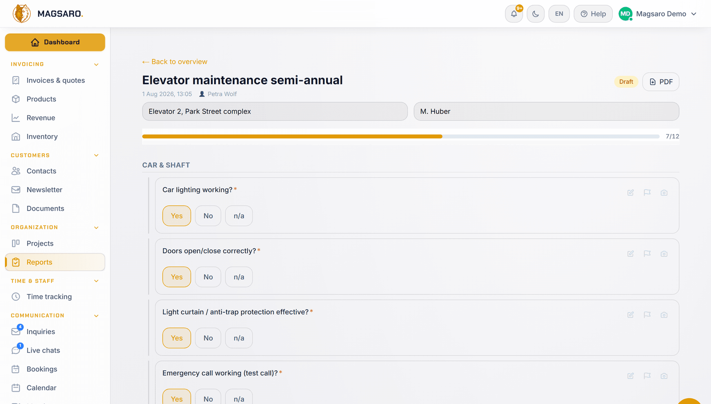Select No for Car lighting working

[x=208, y=216]
